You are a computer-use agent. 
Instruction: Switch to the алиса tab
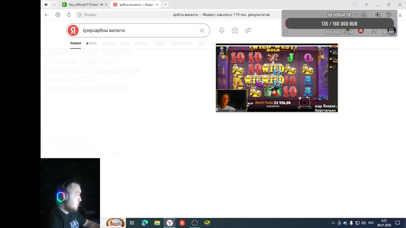click(91, 43)
